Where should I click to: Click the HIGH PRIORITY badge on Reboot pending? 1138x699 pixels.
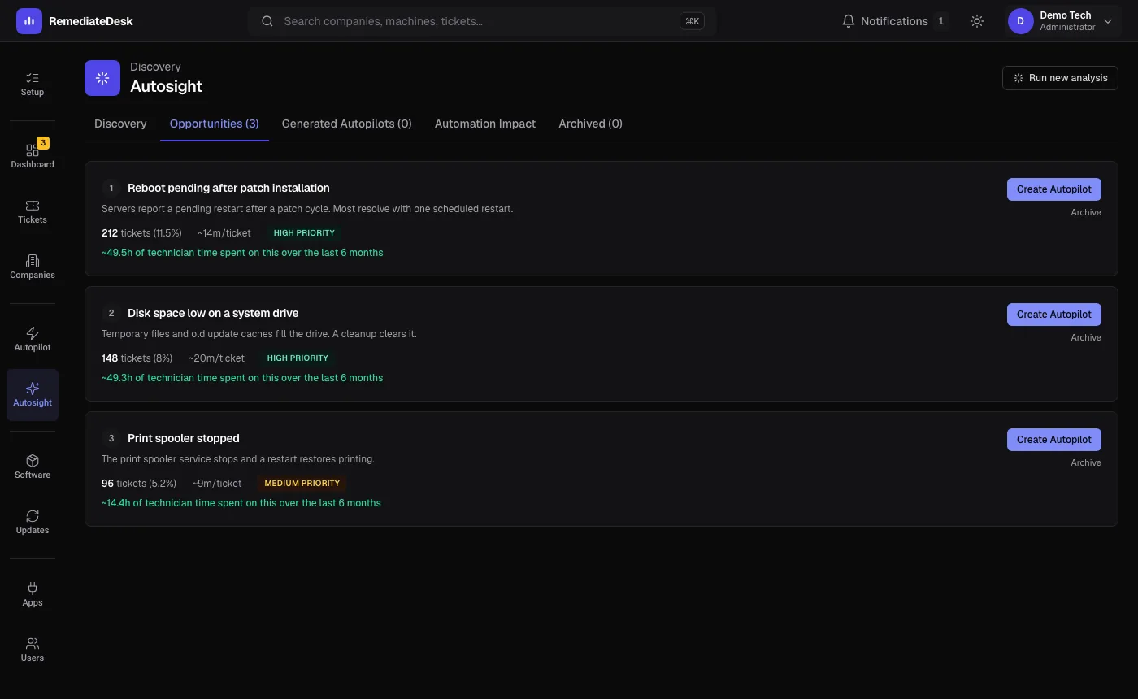[x=304, y=233]
